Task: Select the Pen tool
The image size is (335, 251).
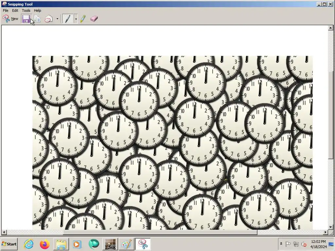Action: tap(68, 19)
